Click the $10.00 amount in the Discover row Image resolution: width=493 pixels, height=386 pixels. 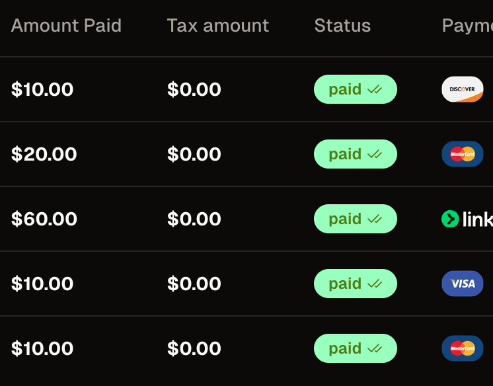pyautogui.click(x=42, y=89)
